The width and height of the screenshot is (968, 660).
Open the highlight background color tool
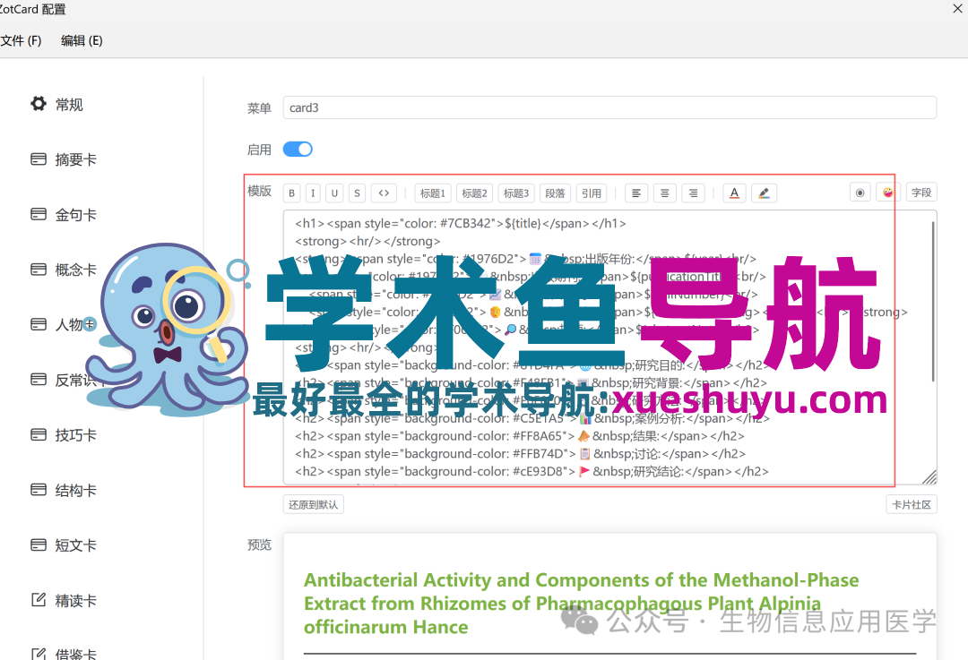click(764, 193)
